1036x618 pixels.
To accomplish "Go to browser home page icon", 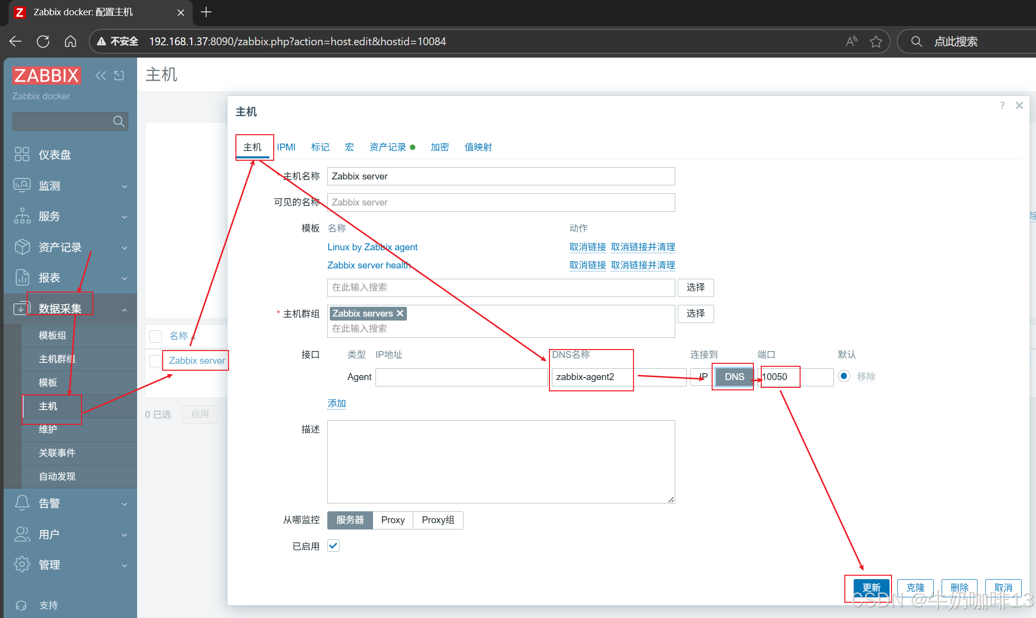I will point(70,41).
